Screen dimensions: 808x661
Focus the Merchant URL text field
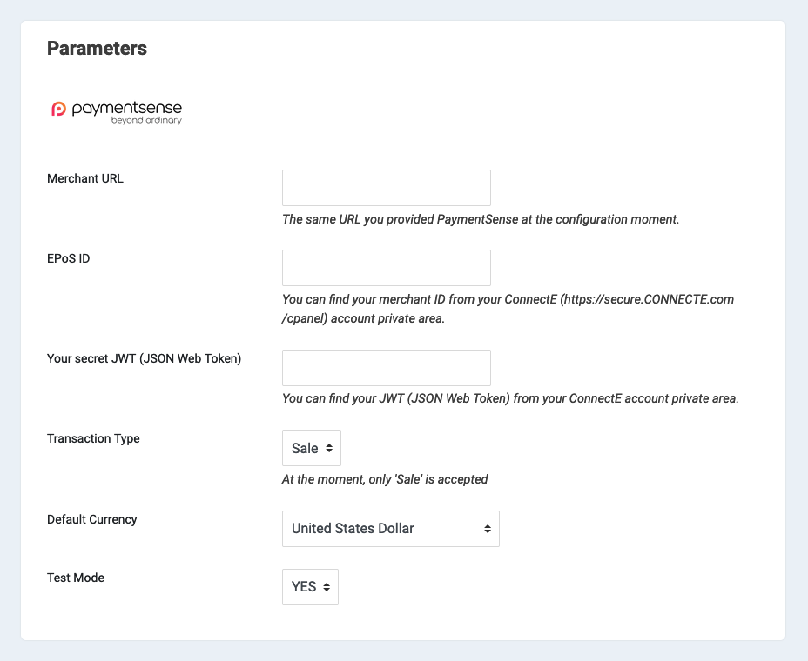[386, 188]
